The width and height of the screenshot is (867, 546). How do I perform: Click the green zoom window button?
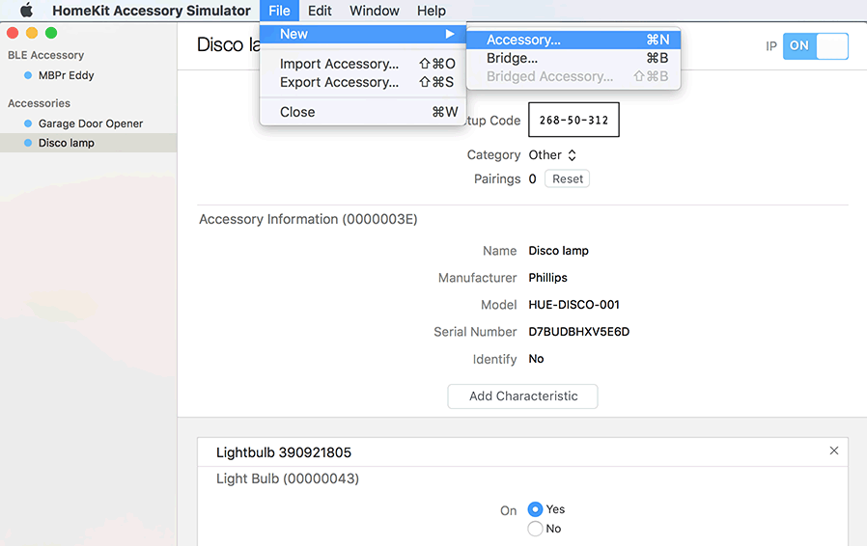point(51,33)
